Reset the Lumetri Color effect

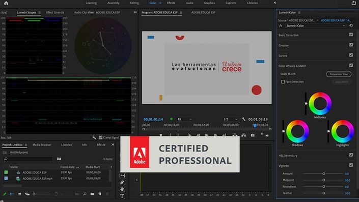pos(351,25)
